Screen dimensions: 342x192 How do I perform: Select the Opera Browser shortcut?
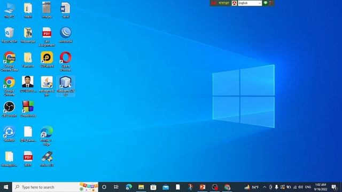[65, 61]
